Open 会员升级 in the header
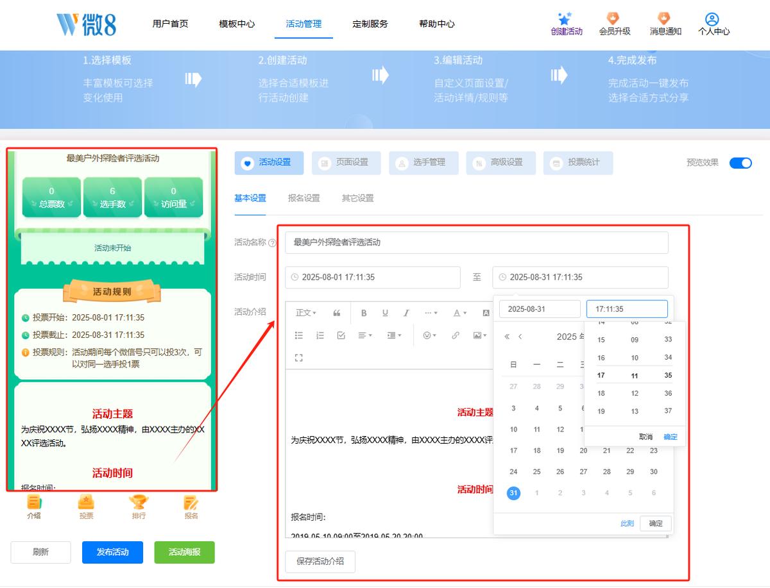 pyautogui.click(x=614, y=24)
